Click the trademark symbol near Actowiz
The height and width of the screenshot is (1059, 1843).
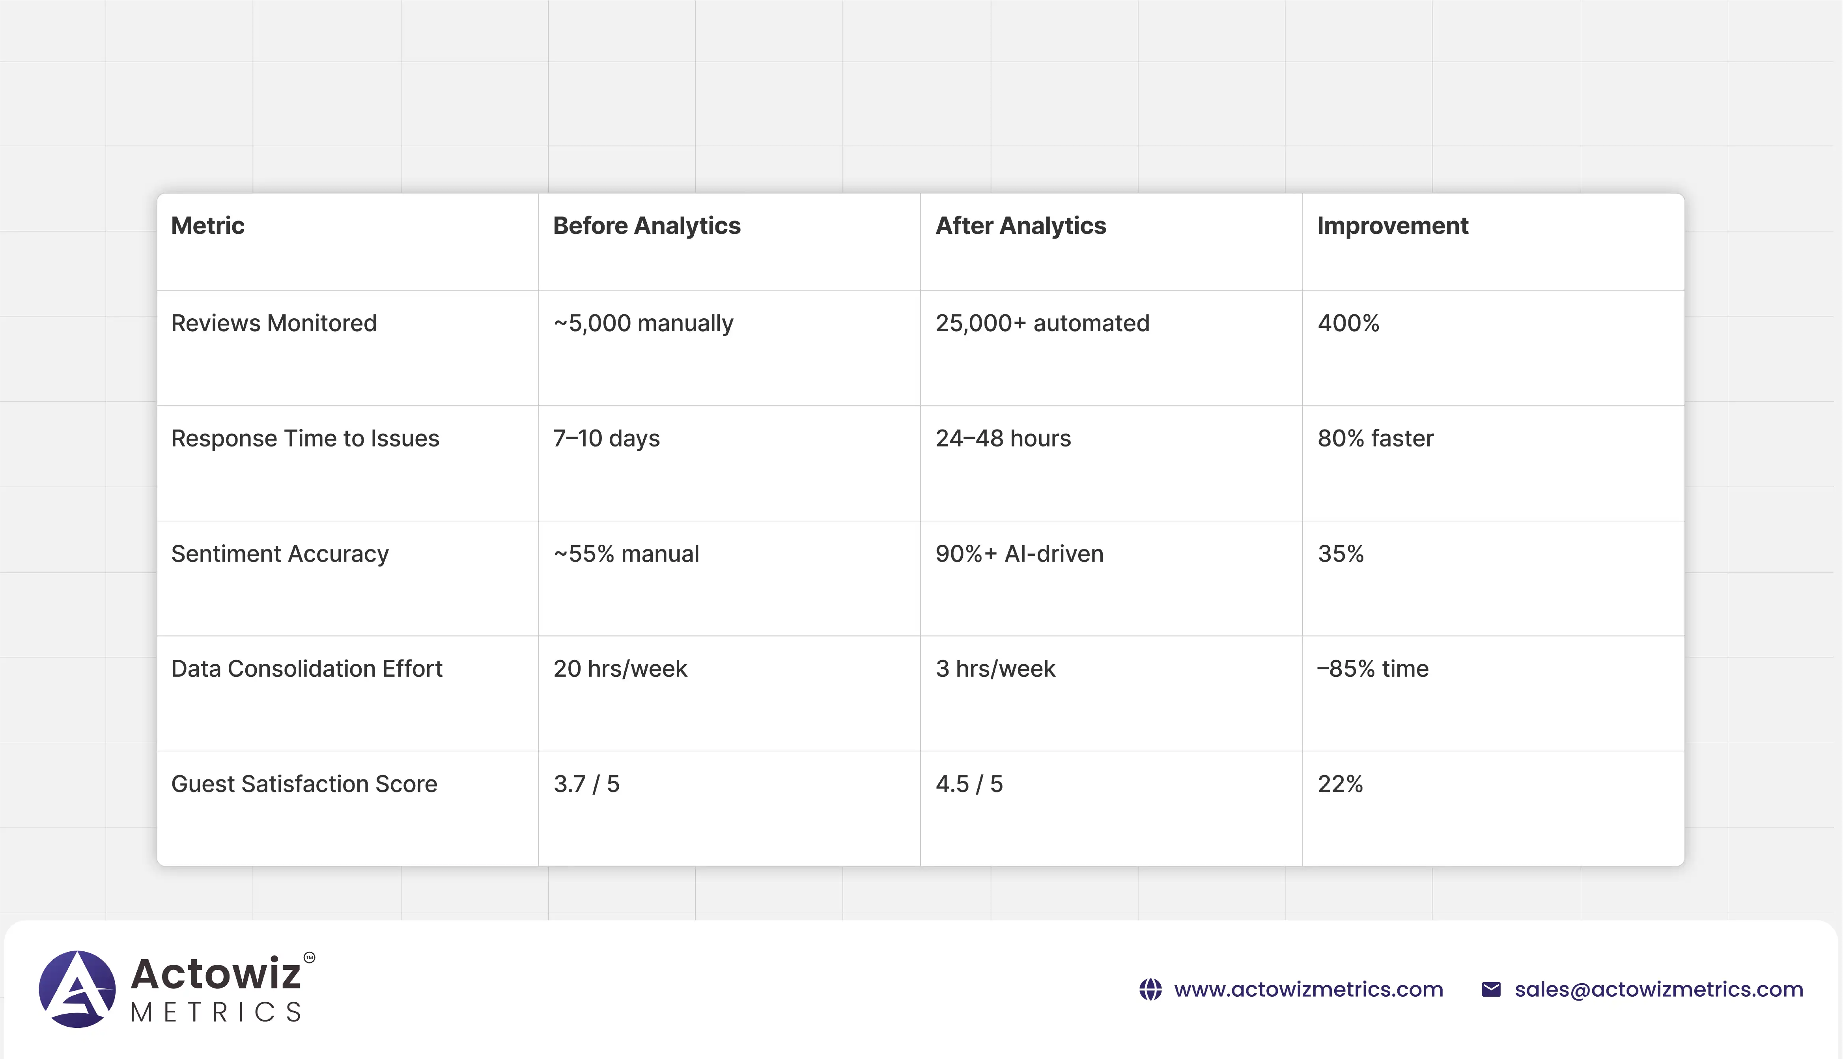tap(309, 958)
